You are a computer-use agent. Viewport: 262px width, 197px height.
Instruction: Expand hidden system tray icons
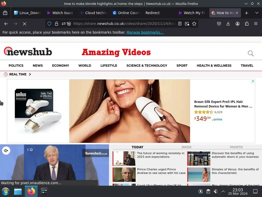tap(223, 191)
